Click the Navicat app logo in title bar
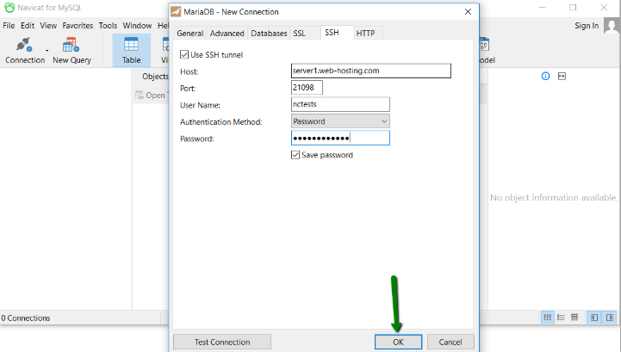 (x=9, y=8)
